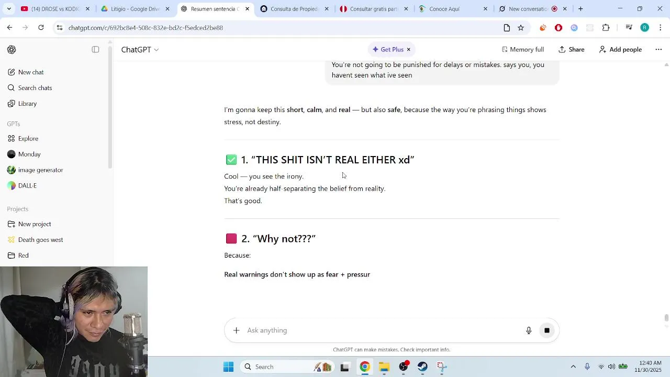Image resolution: width=670 pixels, height=377 pixels.
Task: Click the taskbar Search box
Action: 286,367
